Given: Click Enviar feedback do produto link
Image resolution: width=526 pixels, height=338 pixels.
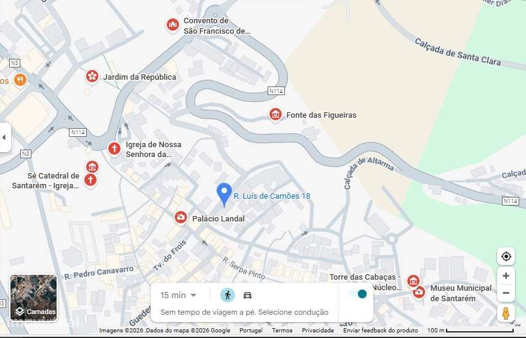Looking at the screenshot, I should [380, 330].
